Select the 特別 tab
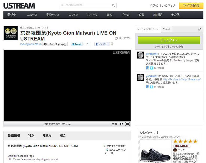 click(31, 136)
